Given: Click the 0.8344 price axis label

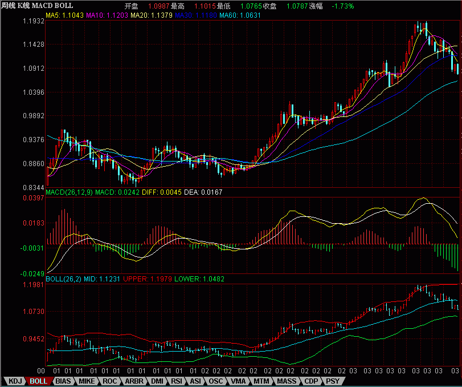Looking at the screenshot, I should point(34,187).
